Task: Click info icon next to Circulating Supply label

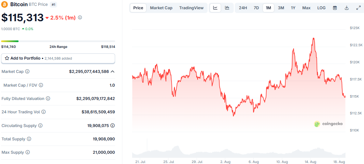Action: (x=40, y=126)
